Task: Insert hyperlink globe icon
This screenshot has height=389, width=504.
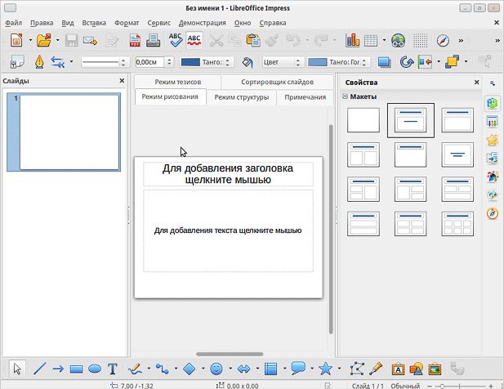Action: (x=399, y=41)
